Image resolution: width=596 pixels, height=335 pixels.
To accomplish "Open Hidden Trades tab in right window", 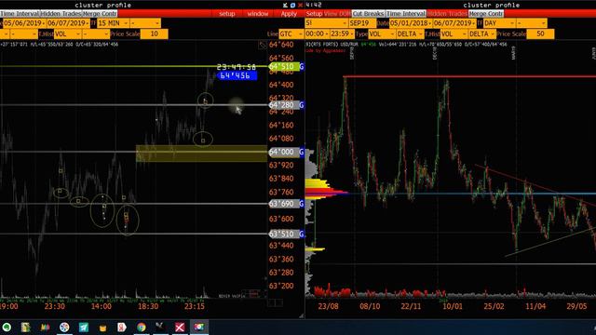I will click(447, 14).
